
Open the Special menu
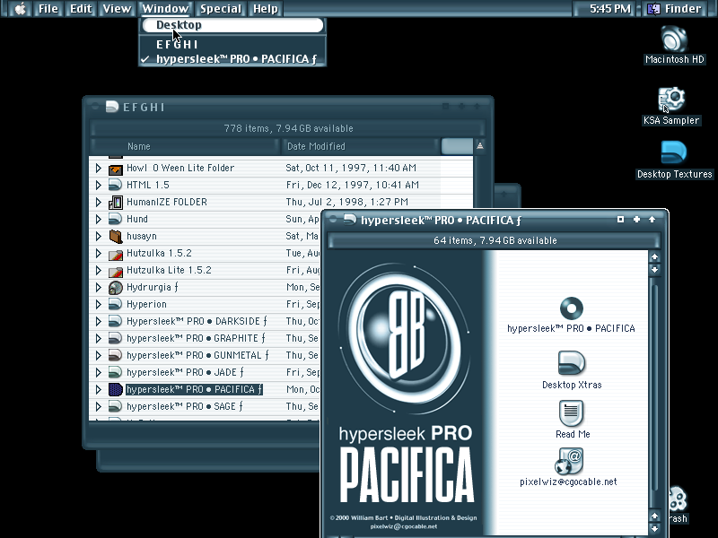pos(221,9)
